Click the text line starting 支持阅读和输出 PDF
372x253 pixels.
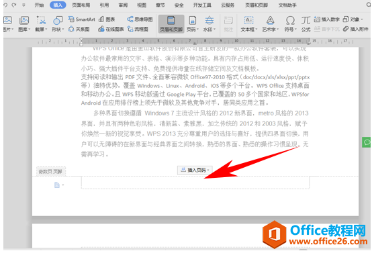click(195, 77)
